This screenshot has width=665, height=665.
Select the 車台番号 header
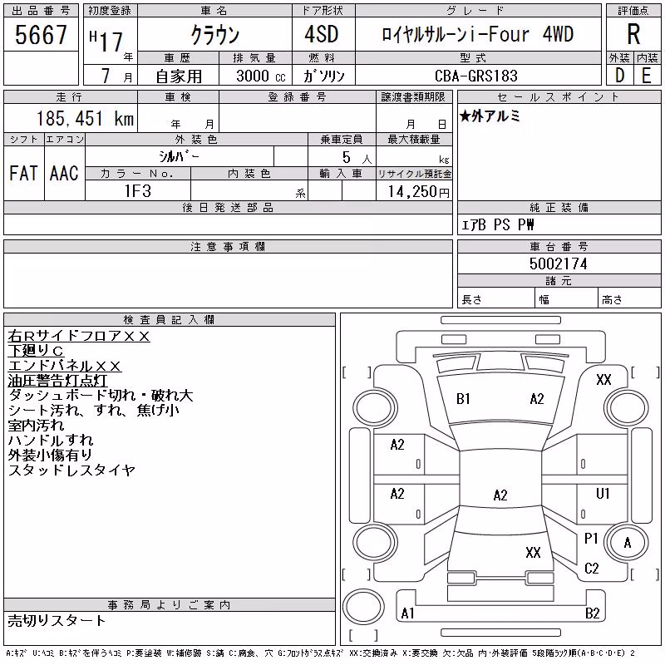[x=559, y=246]
